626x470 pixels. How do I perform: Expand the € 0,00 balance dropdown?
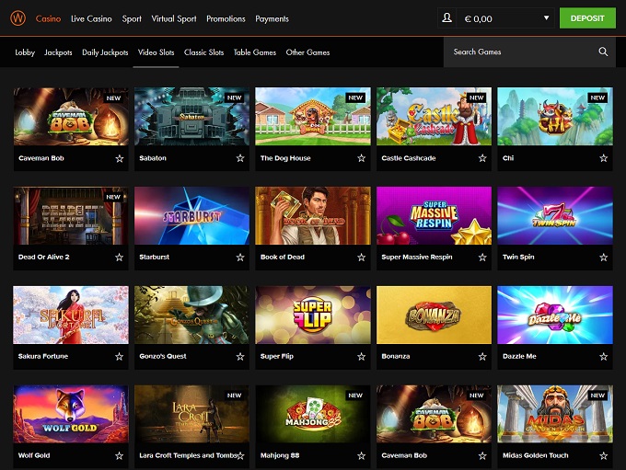546,18
